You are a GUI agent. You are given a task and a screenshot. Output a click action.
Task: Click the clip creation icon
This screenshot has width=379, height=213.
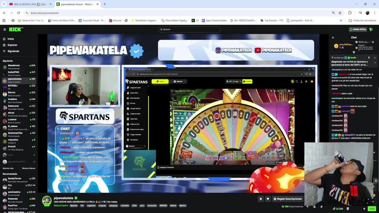click(x=321, y=206)
